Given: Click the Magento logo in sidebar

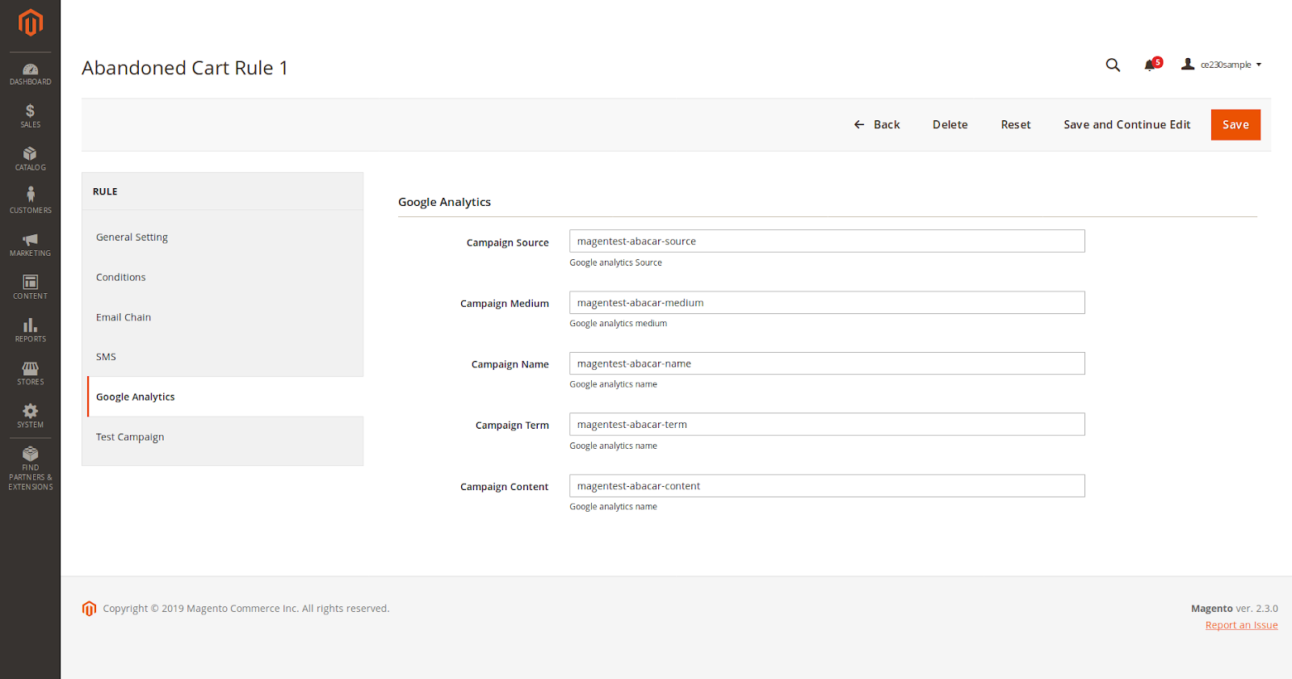Looking at the screenshot, I should [30, 23].
